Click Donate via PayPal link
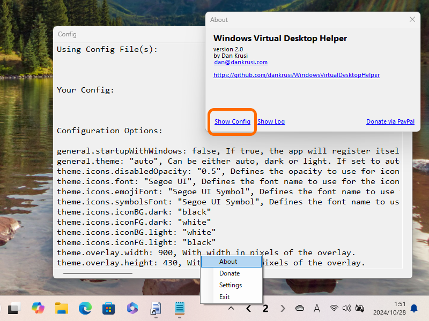The width and height of the screenshot is (429, 321). (390, 121)
